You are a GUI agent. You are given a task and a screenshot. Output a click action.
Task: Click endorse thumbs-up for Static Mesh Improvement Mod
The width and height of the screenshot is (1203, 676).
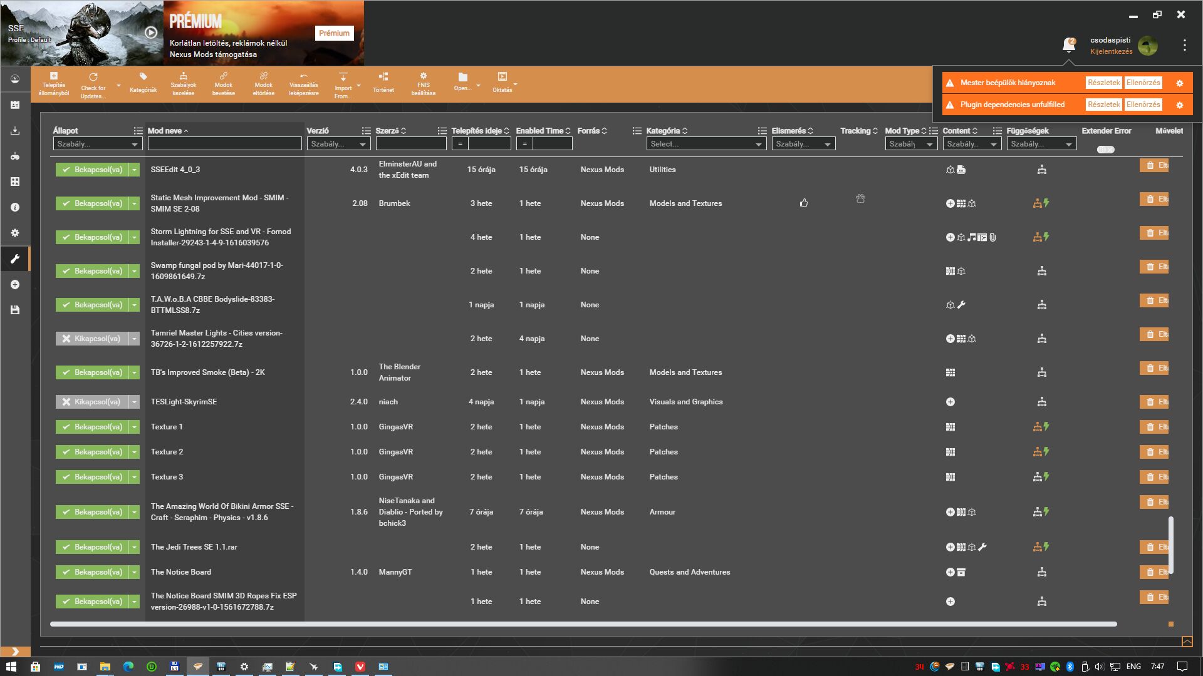(x=804, y=203)
